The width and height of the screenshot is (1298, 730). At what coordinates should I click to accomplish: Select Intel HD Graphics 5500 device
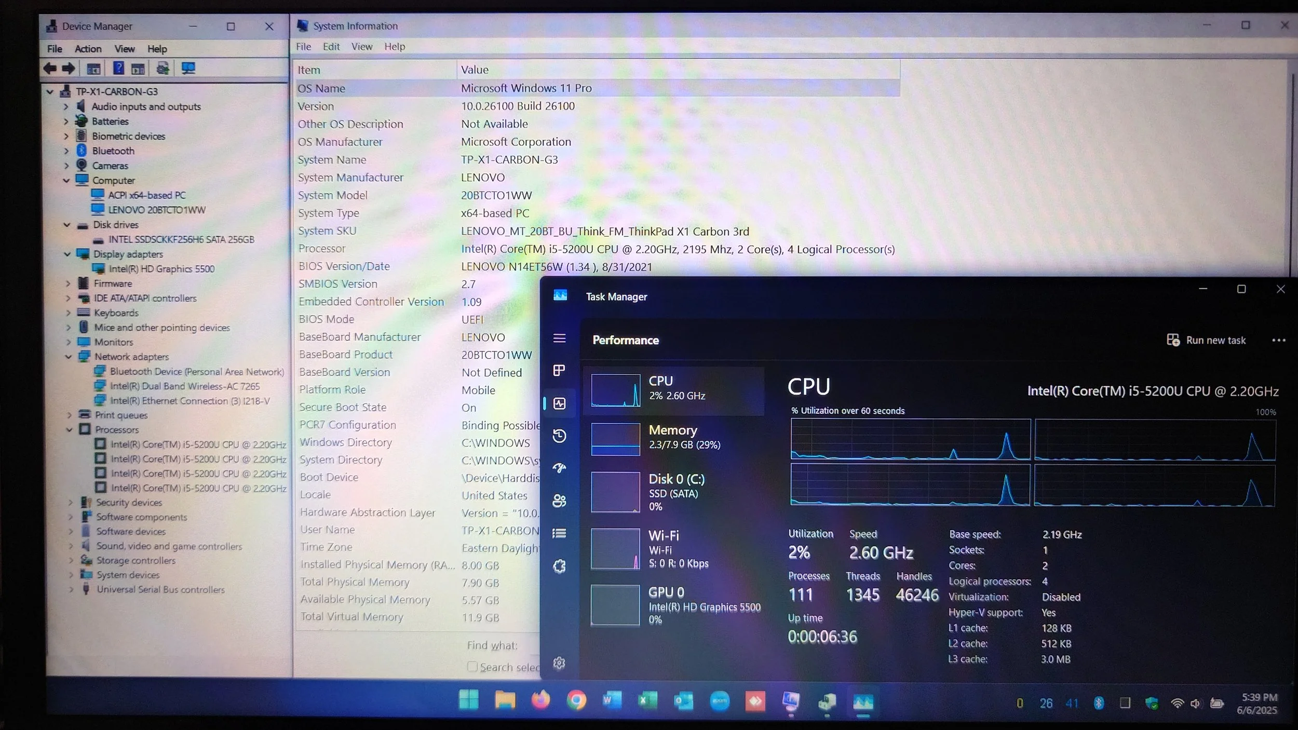coord(161,269)
